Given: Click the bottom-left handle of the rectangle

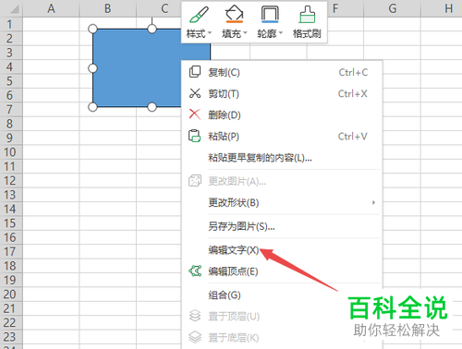Looking at the screenshot, I should coord(92,107).
